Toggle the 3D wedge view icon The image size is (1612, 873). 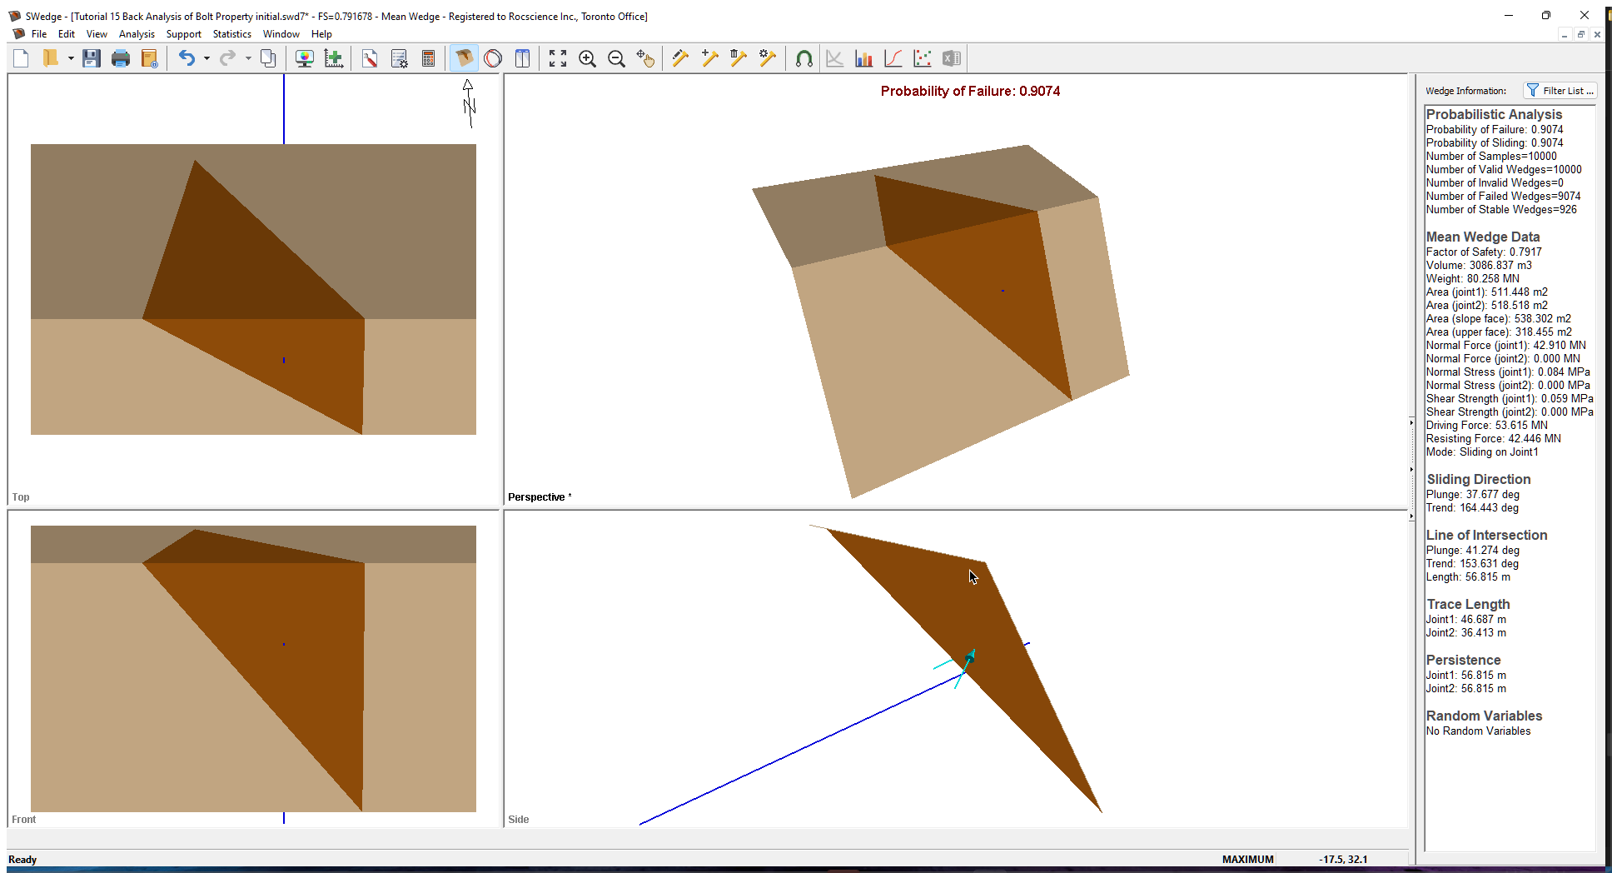pyautogui.click(x=465, y=58)
